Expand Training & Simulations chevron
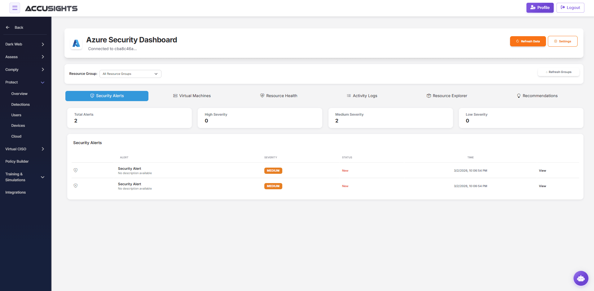This screenshot has height=291, width=594. click(x=43, y=177)
